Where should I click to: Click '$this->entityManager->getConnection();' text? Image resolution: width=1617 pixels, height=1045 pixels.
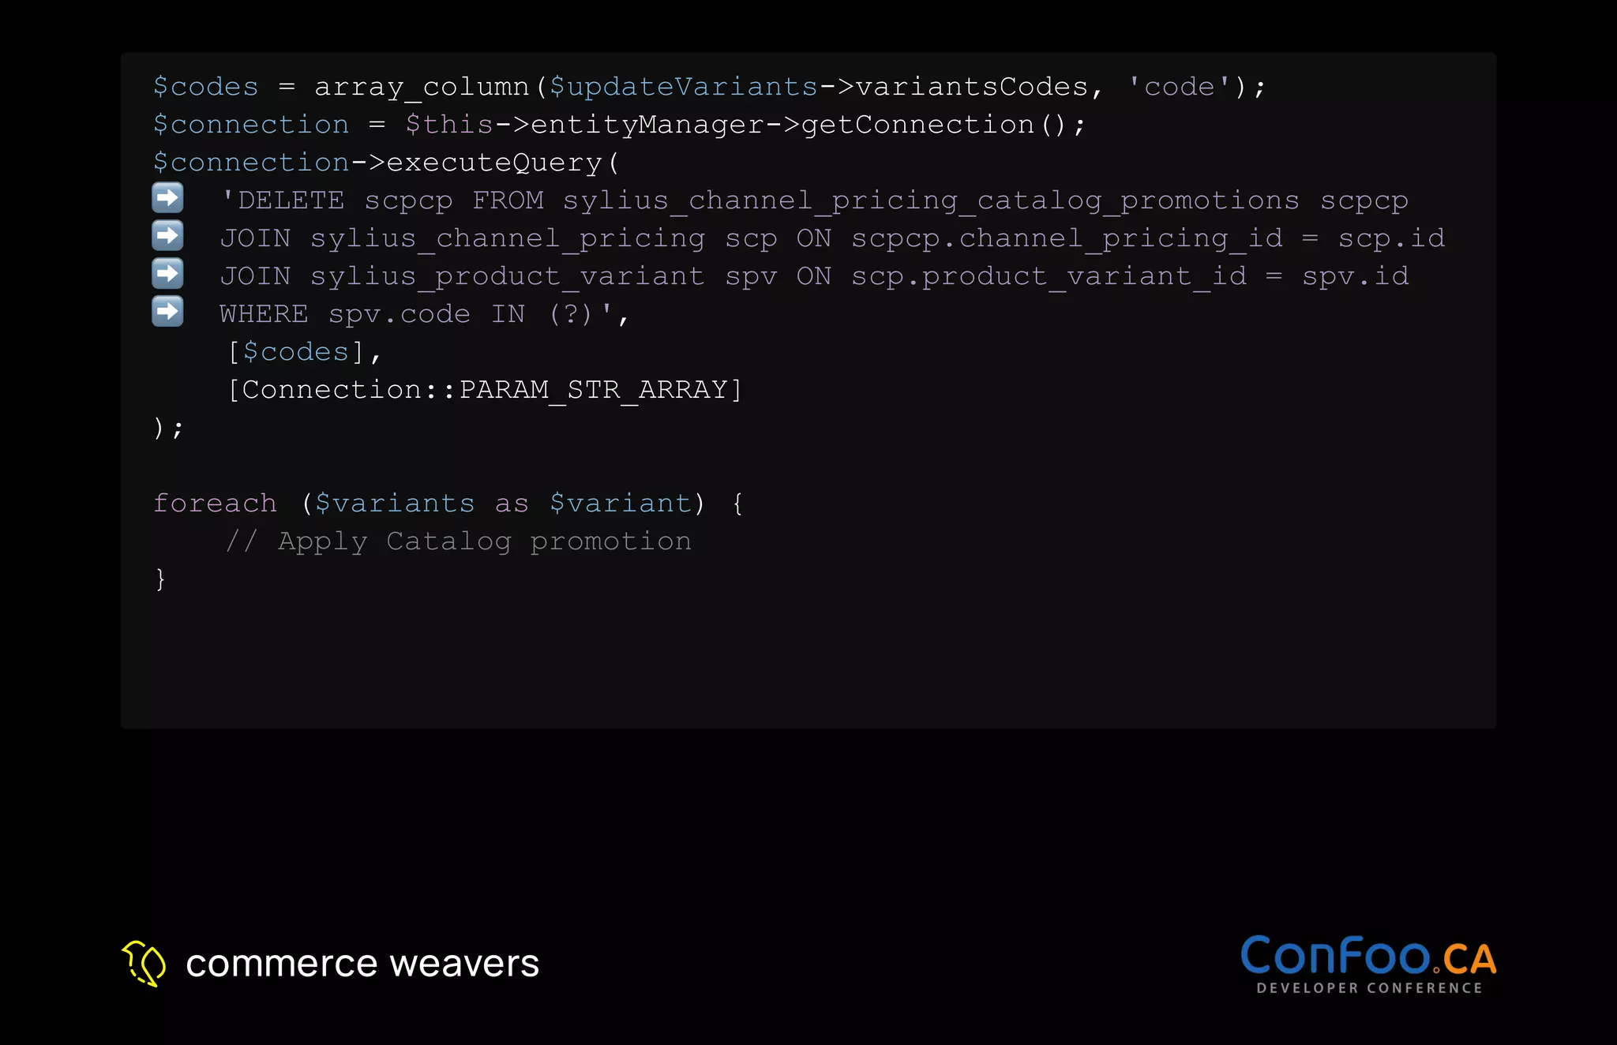(x=745, y=125)
